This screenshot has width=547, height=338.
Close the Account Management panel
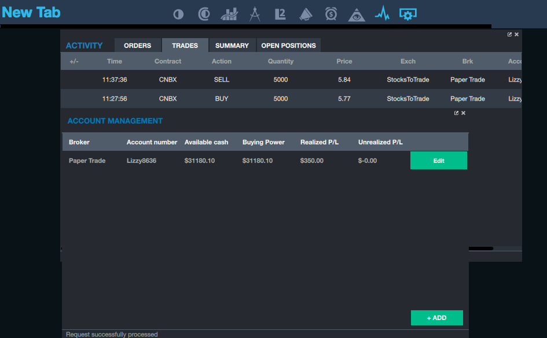point(463,113)
